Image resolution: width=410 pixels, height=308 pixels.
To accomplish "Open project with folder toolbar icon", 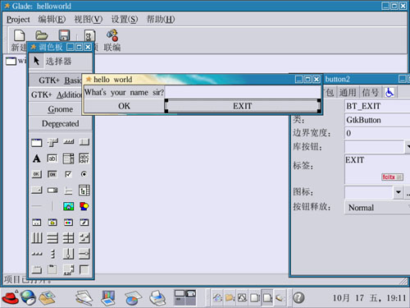I will (x=42, y=35).
